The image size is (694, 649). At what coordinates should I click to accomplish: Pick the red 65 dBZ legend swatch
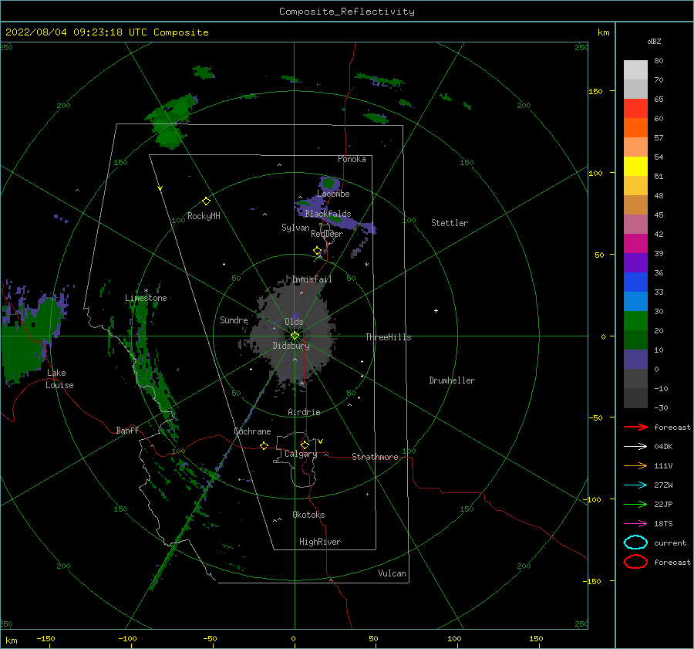click(635, 108)
